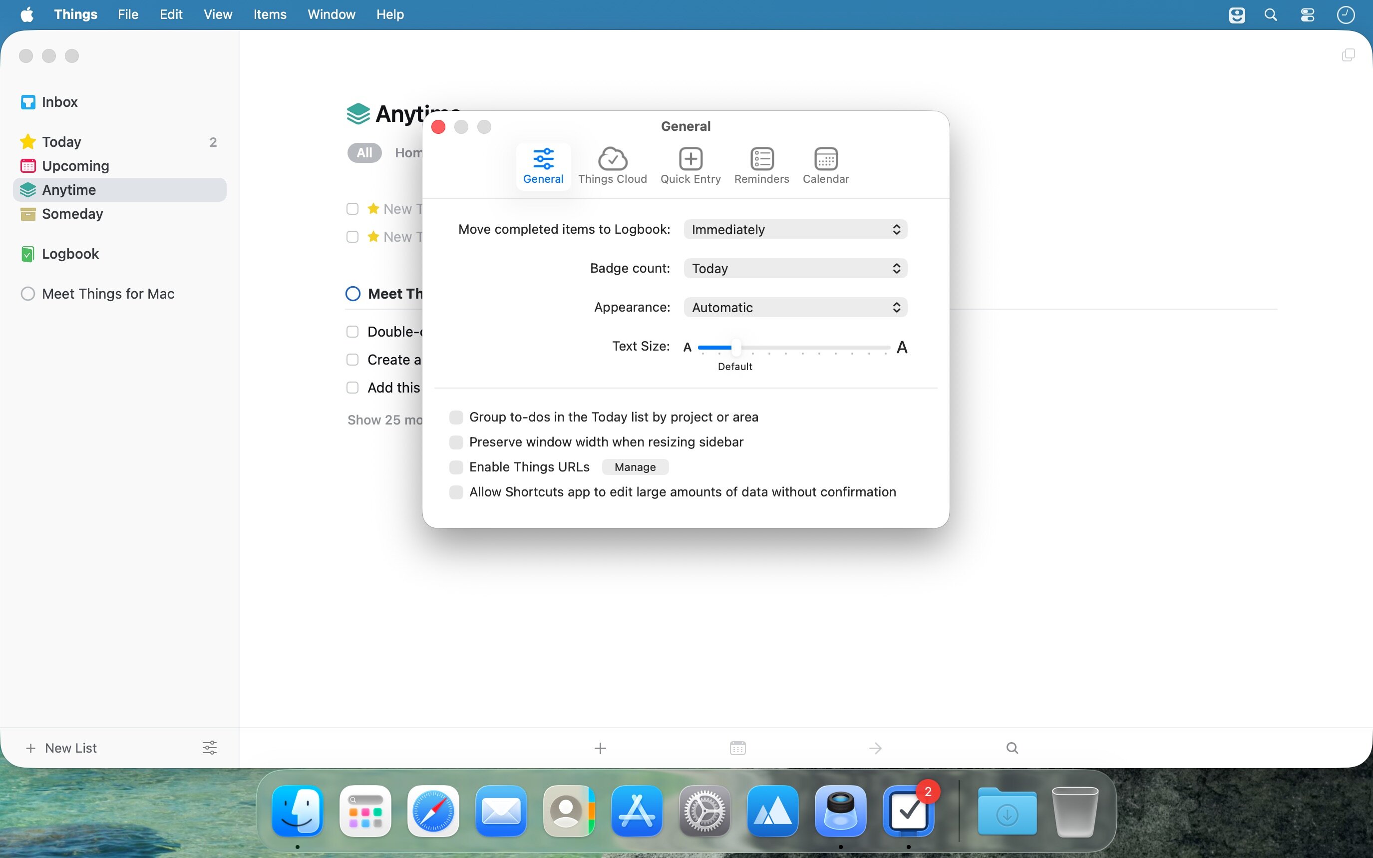1373x858 pixels.
Task: Open the Upcoming calendar list
Action: (x=119, y=166)
